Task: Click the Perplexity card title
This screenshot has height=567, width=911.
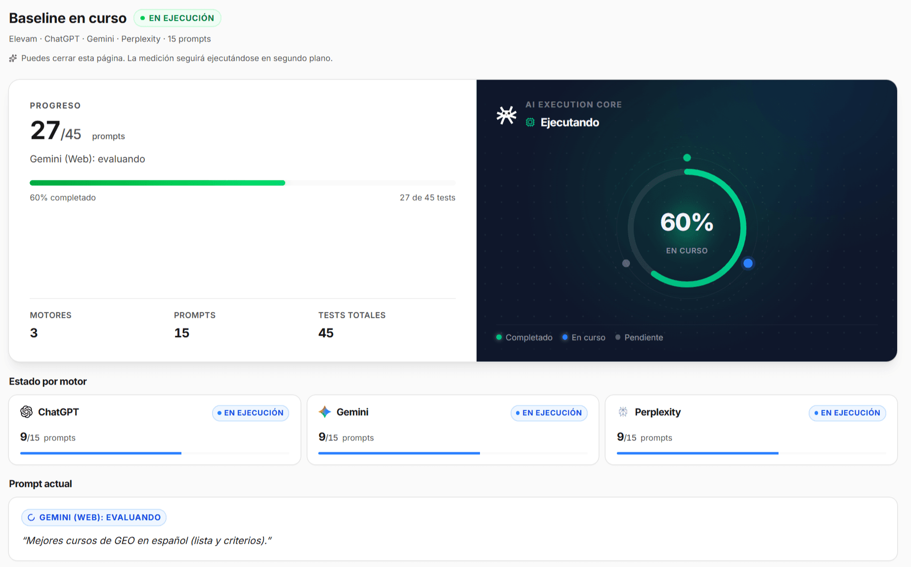Action: pyautogui.click(x=658, y=412)
